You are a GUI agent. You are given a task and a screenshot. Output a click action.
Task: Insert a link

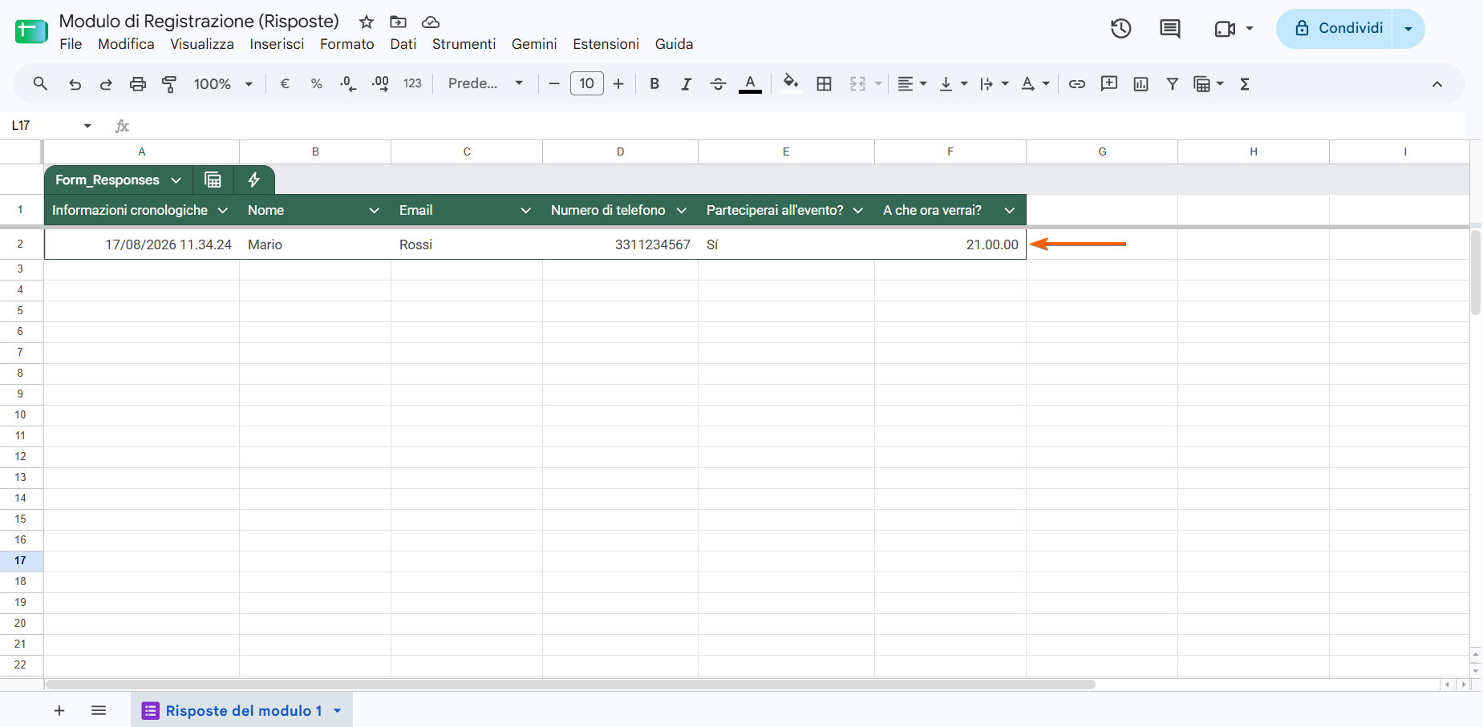pyautogui.click(x=1077, y=83)
